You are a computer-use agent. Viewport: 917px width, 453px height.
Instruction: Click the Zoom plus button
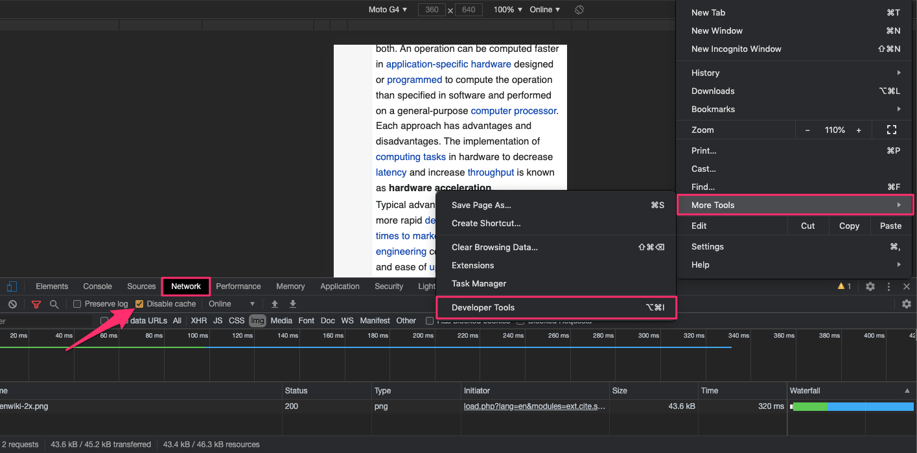click(x=859, y=130)
